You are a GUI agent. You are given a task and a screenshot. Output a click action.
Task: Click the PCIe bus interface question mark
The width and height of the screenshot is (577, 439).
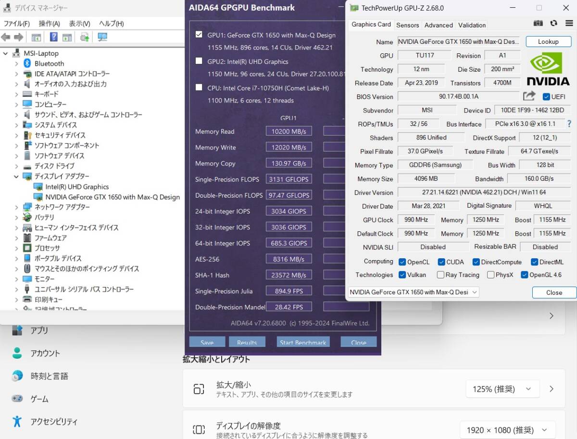(569, 124)
